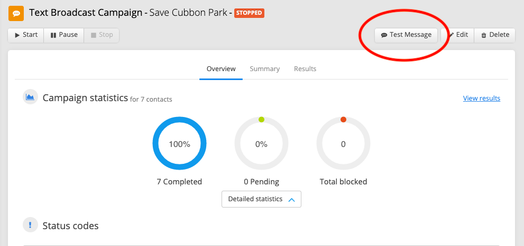Switch to the Overview tab
524x246 pixels.
[221, 69]
